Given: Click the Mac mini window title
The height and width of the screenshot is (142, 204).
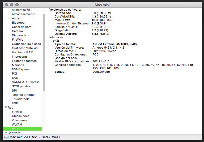Looking at the screenshot, I should [x=102, y=5].
